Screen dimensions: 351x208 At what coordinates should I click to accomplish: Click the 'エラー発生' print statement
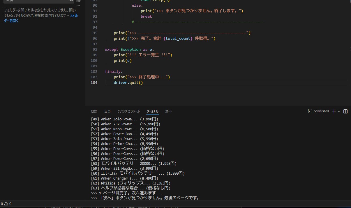click(x=143, y=55)
